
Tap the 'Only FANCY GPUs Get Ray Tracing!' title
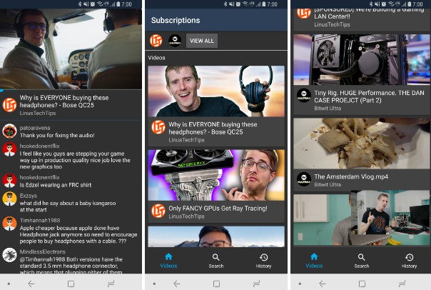point(218,209)
